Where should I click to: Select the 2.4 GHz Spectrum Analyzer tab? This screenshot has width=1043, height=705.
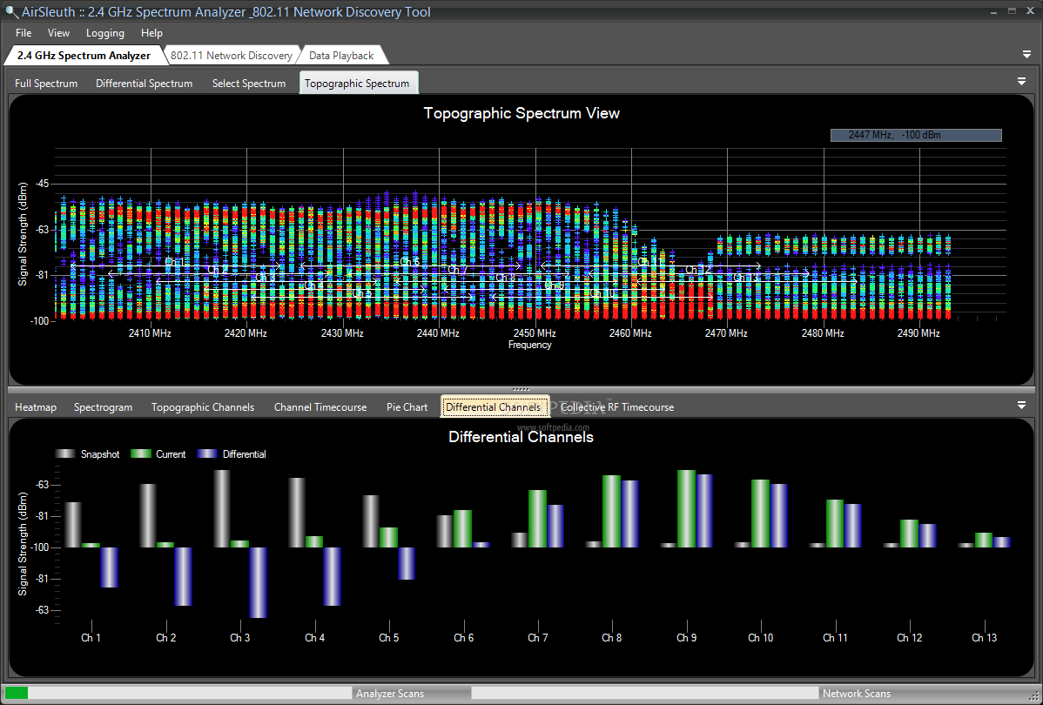click(84, 56)
